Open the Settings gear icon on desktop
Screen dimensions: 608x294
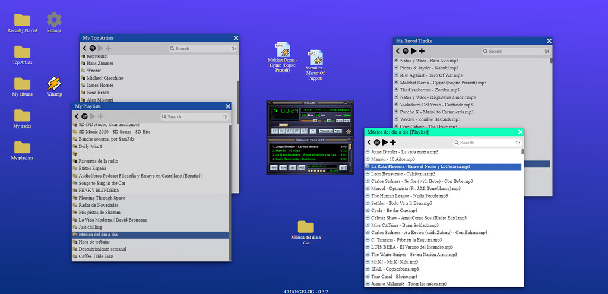(x=54, y=21)
